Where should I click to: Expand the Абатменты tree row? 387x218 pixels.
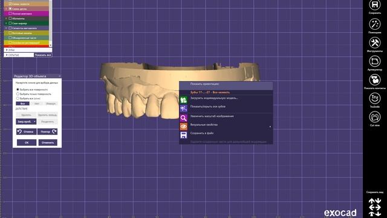6,18
